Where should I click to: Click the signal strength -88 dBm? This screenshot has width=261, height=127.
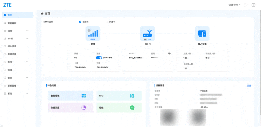tap(204, 107)
